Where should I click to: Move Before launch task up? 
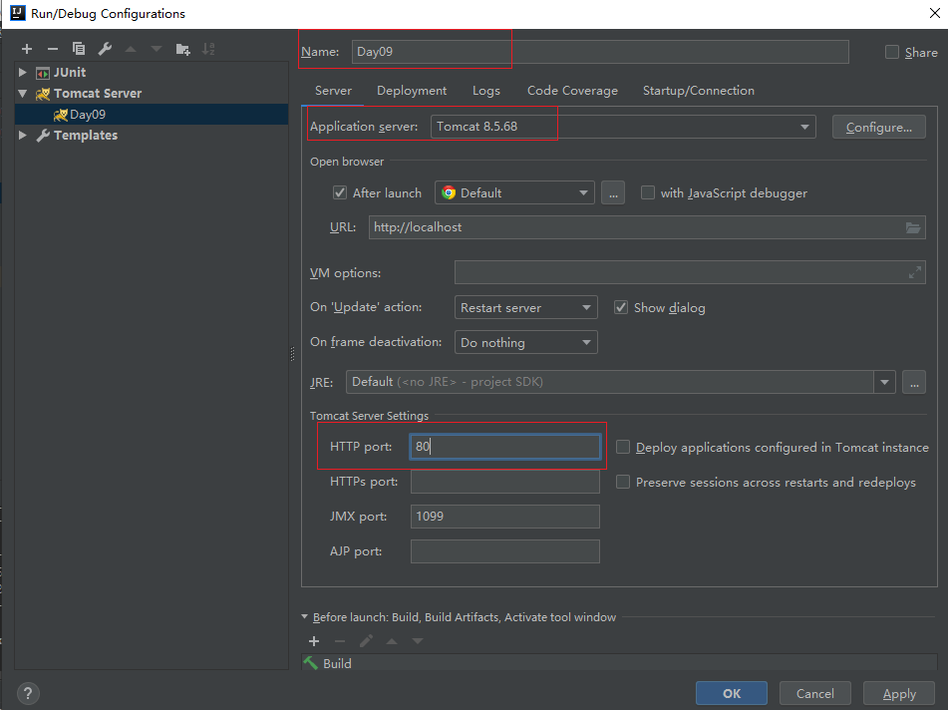tap(392, 641)
